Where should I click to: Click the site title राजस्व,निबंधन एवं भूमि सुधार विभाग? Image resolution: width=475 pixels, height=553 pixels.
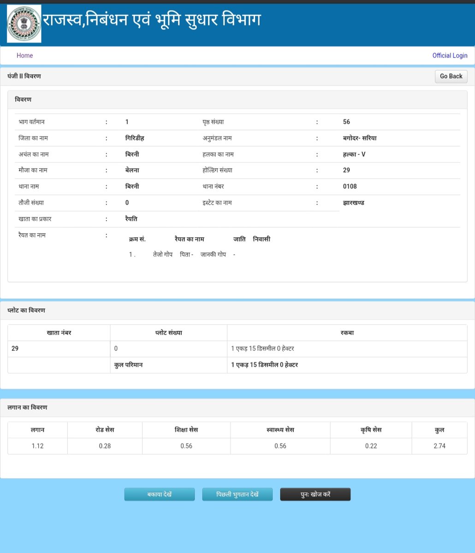(152, 20)
